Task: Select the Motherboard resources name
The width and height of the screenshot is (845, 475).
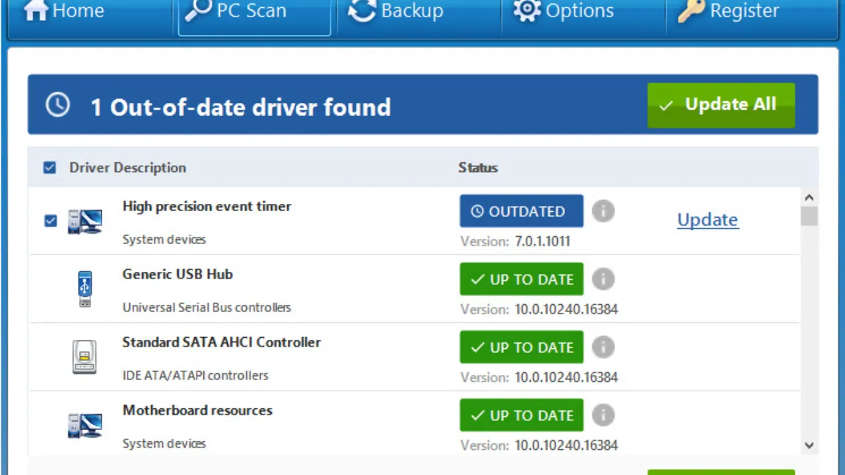Action: tap(197, 410)
